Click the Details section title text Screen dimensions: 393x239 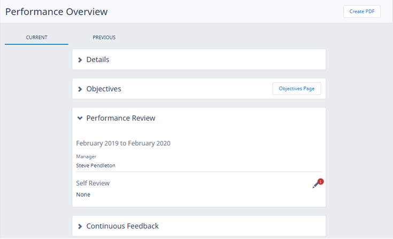[98, 60]
